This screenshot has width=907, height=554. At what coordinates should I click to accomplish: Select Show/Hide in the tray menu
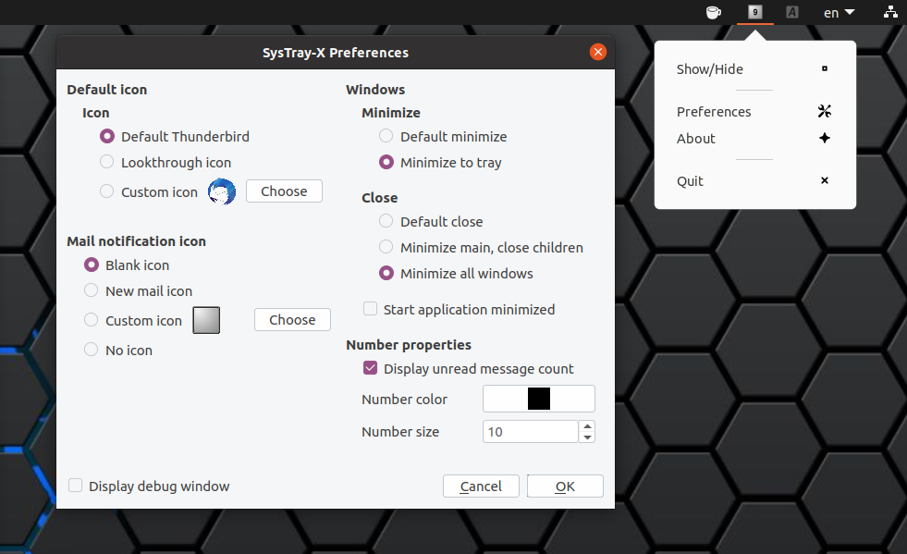[708, 68]
